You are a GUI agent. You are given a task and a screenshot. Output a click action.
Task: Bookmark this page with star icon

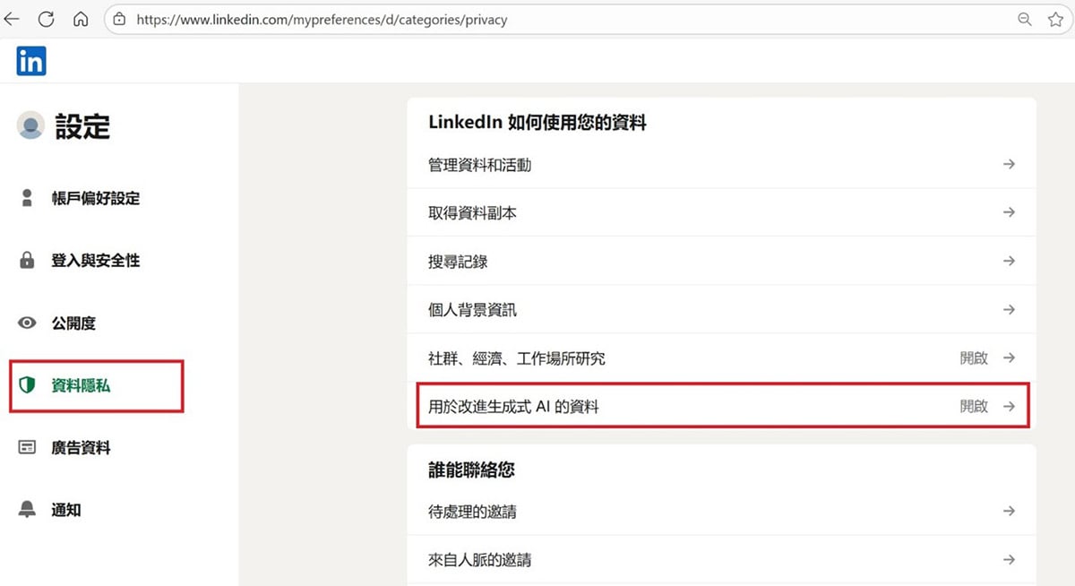click(1055, 19)
